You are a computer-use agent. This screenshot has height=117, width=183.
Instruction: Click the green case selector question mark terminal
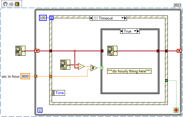point(102,68)
